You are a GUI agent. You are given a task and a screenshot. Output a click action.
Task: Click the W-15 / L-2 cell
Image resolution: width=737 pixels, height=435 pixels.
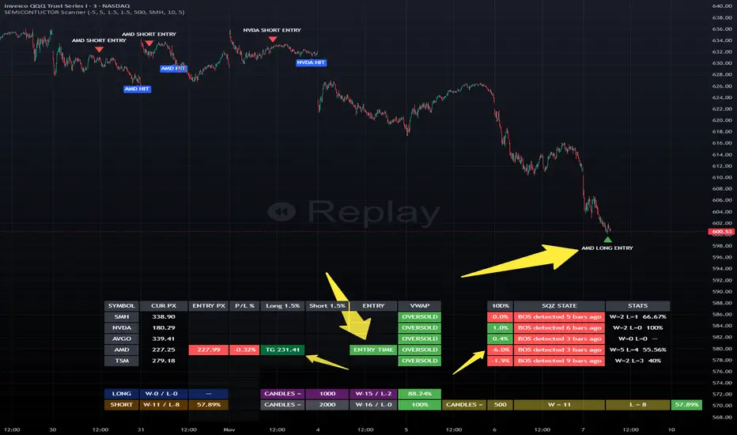pos(373,394)
